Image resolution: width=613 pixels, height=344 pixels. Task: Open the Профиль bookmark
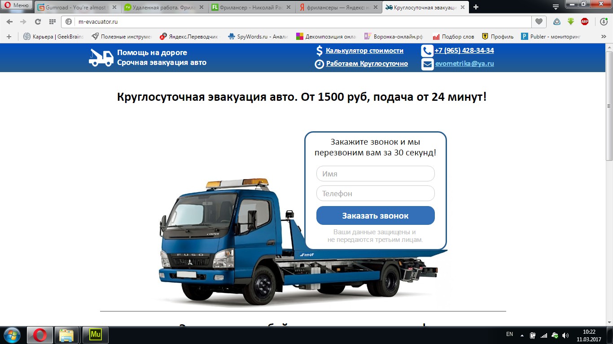[x=498, y=37]
